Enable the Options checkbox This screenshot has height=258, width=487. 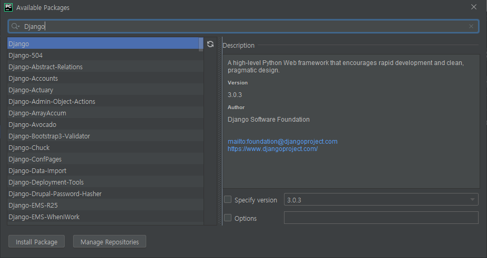[x=228, y=218]
